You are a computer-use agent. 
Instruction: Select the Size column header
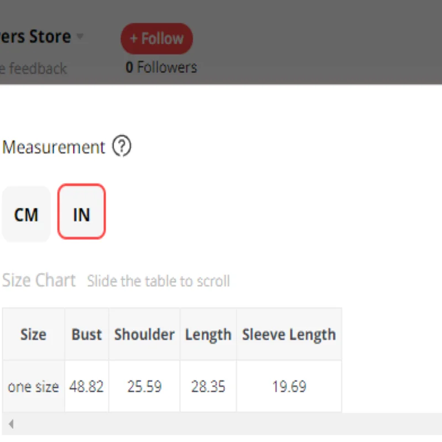(33, 334)
